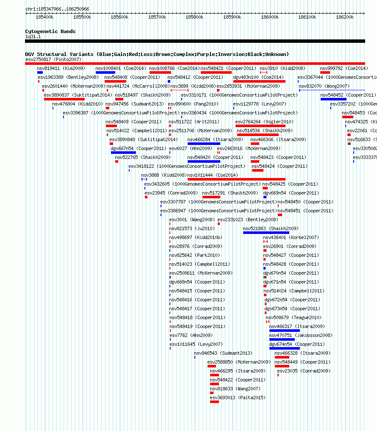Click long red bar under nsv1011444

[237, 179]
